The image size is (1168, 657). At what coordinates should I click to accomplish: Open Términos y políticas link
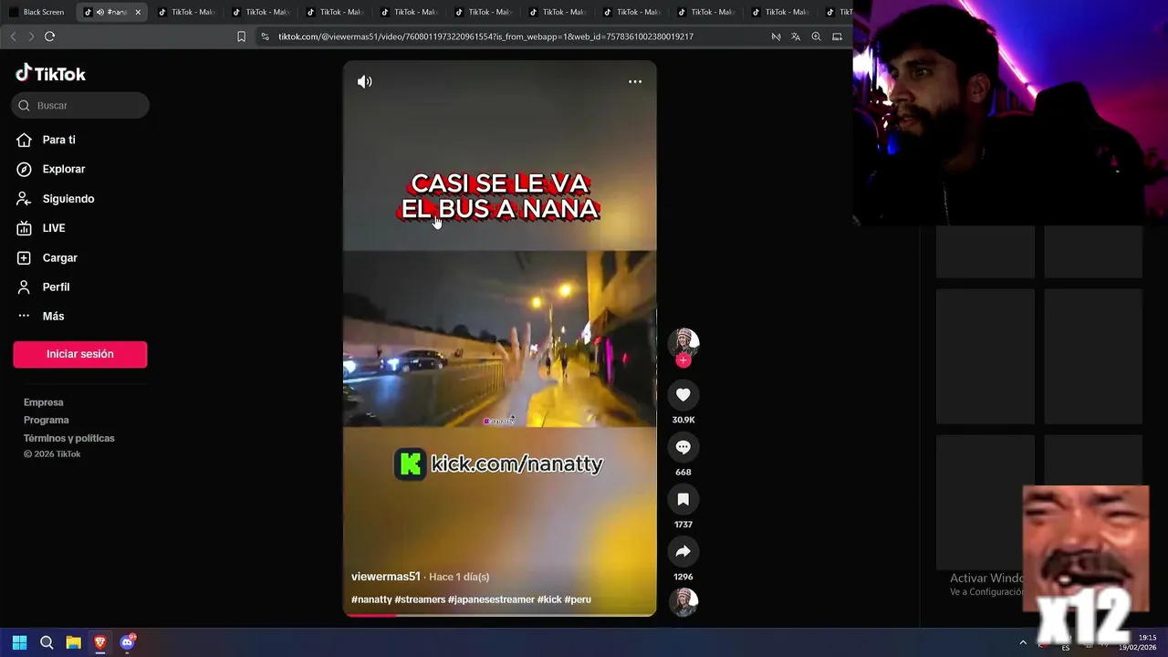click(69, 438)
